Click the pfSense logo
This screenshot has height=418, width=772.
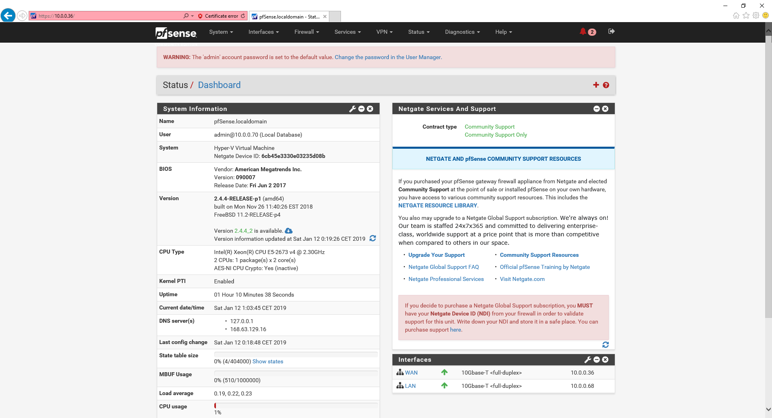click(176, 33)
